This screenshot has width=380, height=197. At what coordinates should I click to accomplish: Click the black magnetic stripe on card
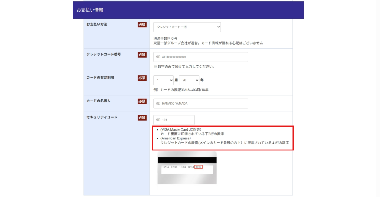(187, 160)
